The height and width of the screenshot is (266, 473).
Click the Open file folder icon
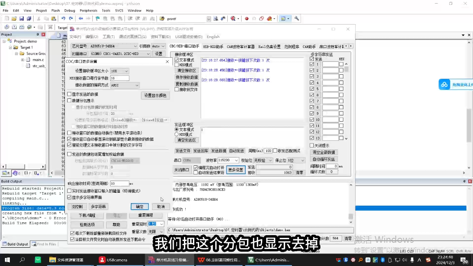click(14, 19)
